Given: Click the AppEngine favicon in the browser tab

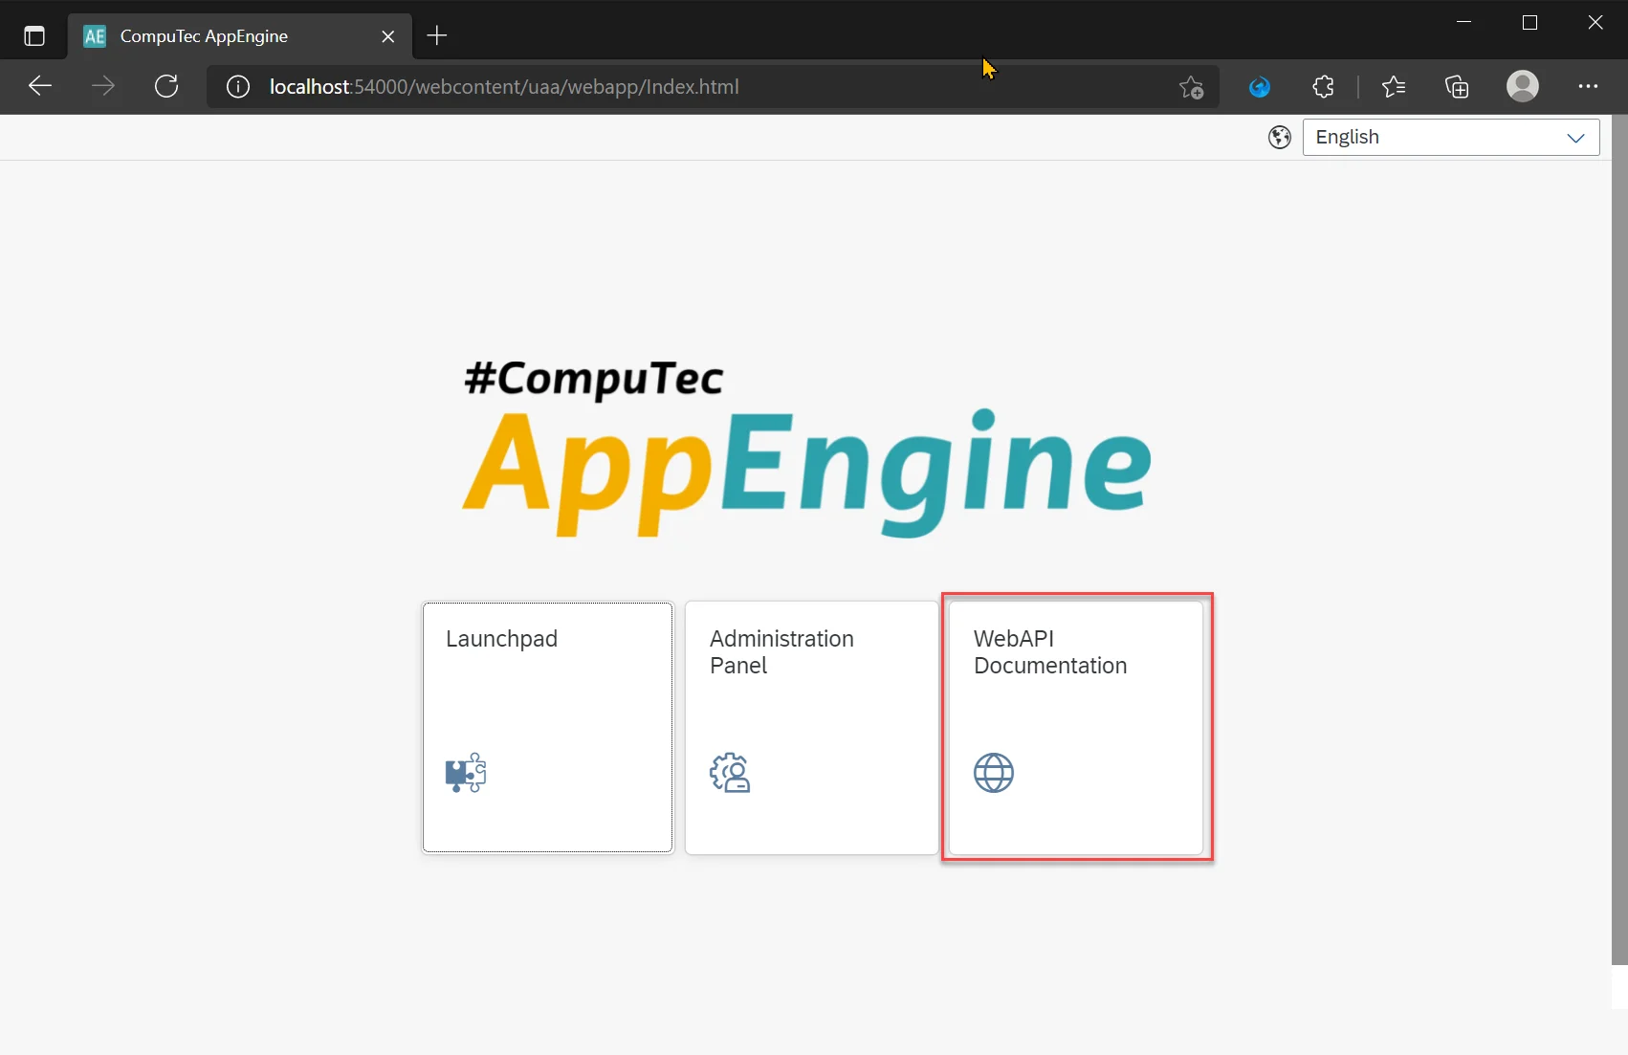Looking at the screenshot, I should click(93, 35).
